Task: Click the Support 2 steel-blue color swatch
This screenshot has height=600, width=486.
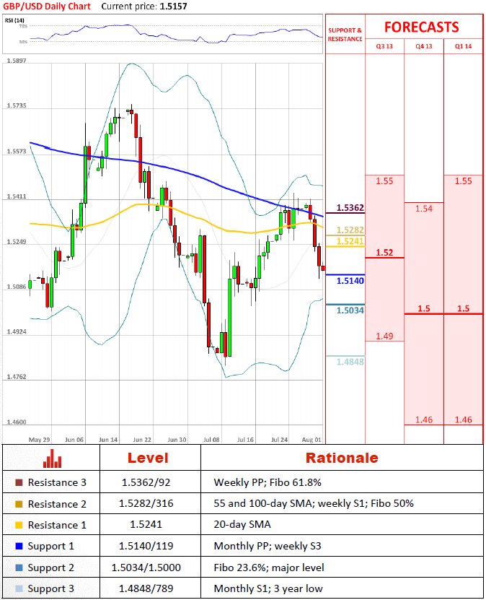Action: [19, 568]
